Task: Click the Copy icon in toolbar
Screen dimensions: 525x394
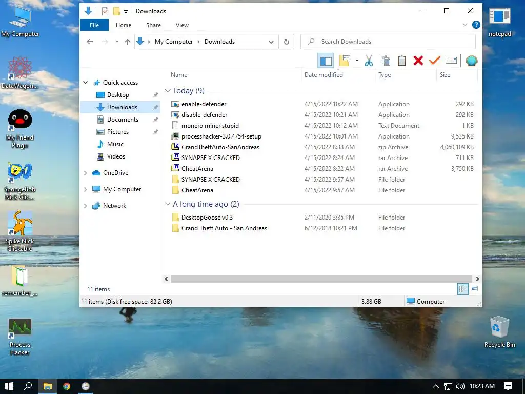Action: [386, 61]
